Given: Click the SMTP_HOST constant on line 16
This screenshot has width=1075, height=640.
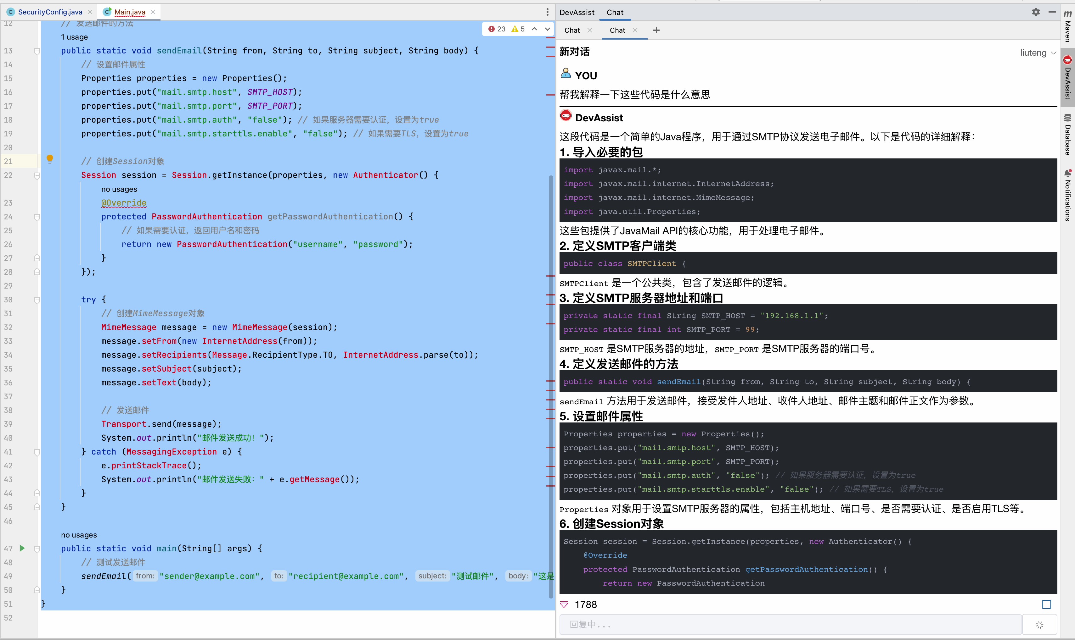Looking at the screenshot, I should point(270,92).
